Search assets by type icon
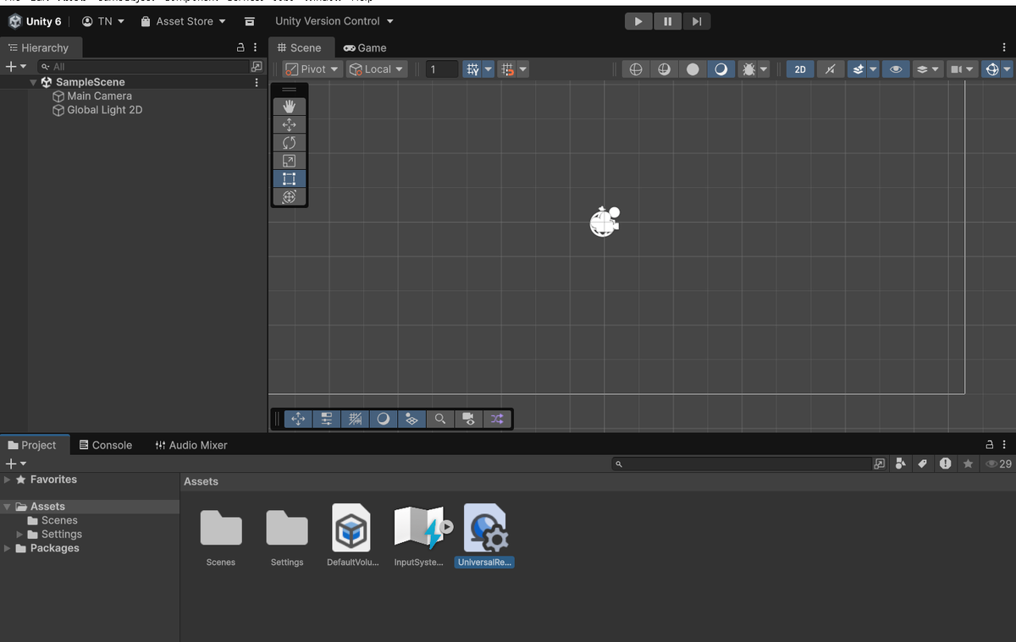The image size is (1016, 642). click(x=901, y=464)
